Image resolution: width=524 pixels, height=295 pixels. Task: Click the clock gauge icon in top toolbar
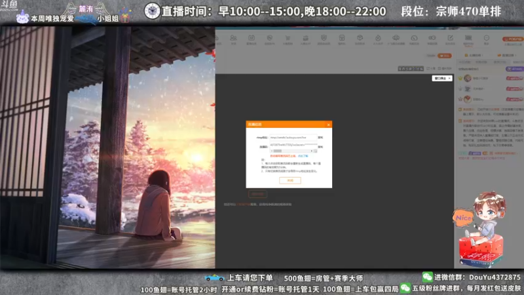point(414,38)
